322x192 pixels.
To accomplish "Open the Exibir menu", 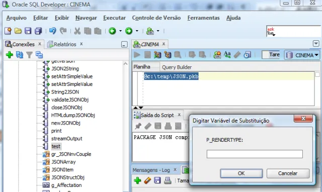I will tap(62, 18).
